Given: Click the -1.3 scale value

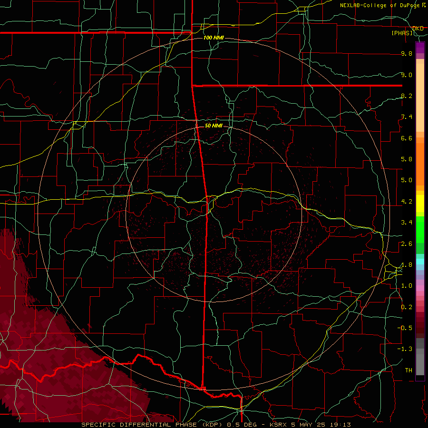Looking at the screenshot, I should pos(406,349).
